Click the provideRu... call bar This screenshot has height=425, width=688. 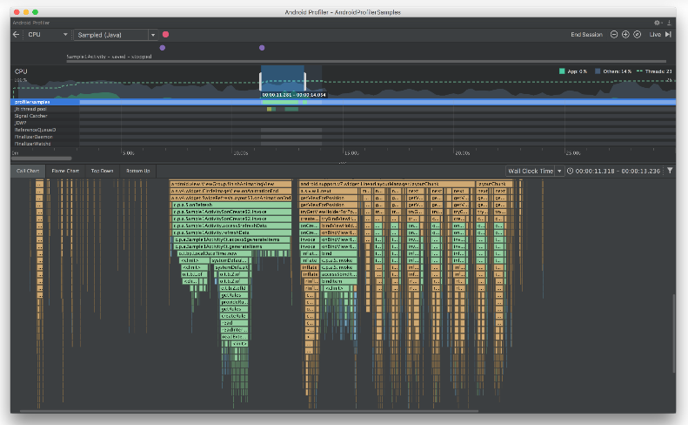(234, 302)
